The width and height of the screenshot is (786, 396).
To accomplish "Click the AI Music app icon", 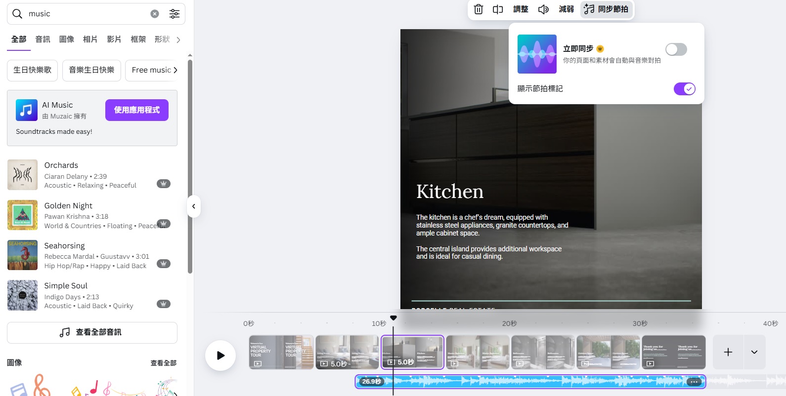I will coord(27,110).
